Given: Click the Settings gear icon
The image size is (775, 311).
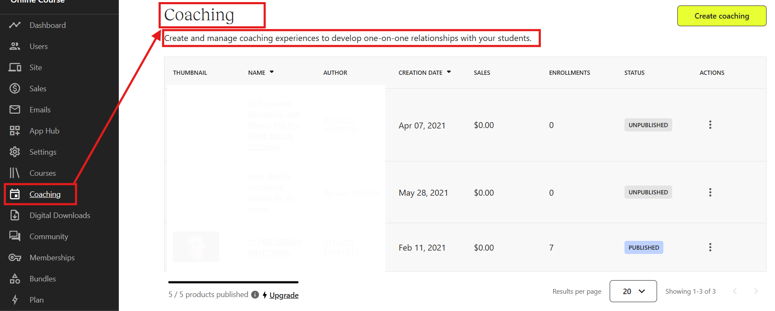Looking at the screenshot, I should (x=15, y=152).
